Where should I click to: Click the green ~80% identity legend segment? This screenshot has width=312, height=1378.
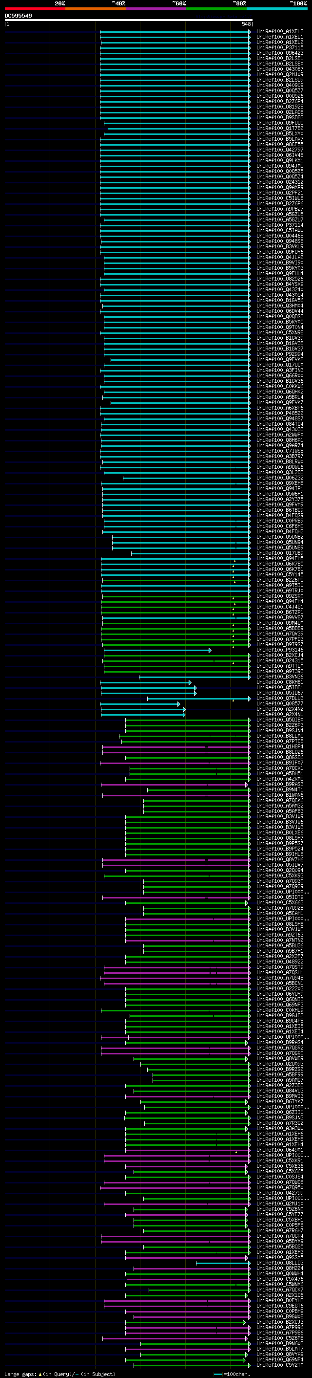(216, 9)
